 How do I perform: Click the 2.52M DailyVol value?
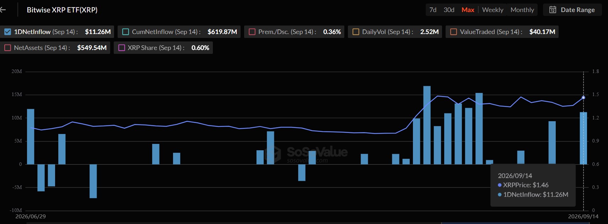pyautogui.click(x=429, y=32)
